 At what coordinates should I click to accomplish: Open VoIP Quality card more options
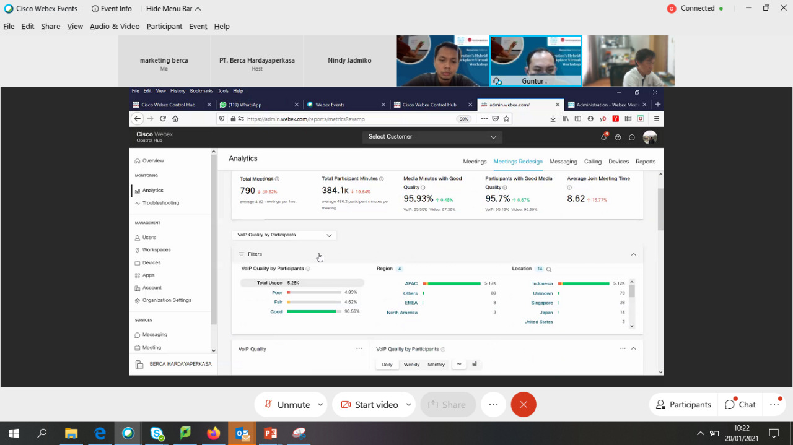(x=359, y=349)
